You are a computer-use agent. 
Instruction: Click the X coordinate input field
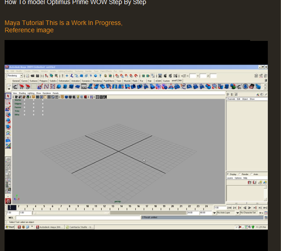(192, 76)
